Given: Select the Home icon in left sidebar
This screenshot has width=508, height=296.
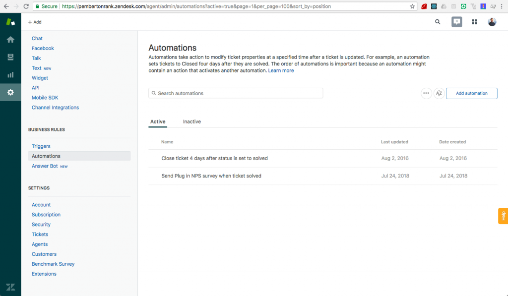Looking at the screenshot, I should 10,39.
